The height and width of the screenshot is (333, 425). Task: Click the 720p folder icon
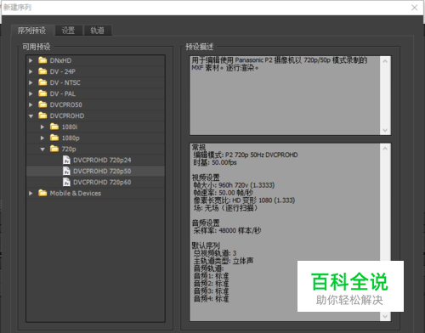coord(54,149)
